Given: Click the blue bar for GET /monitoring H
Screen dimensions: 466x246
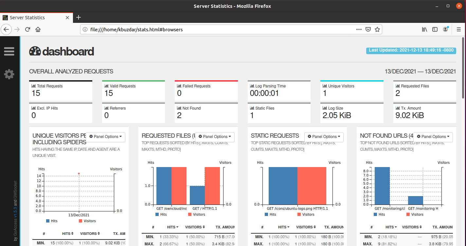Looking at the screenshot, I should coord(416,200).
